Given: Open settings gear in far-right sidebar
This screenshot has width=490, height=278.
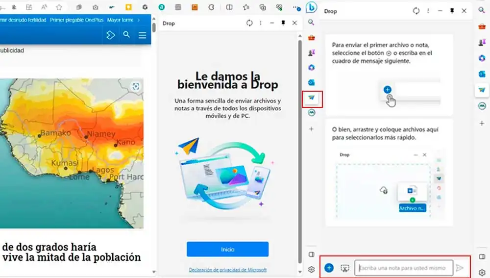Looking at the screenshot, I should click(482, 273).
